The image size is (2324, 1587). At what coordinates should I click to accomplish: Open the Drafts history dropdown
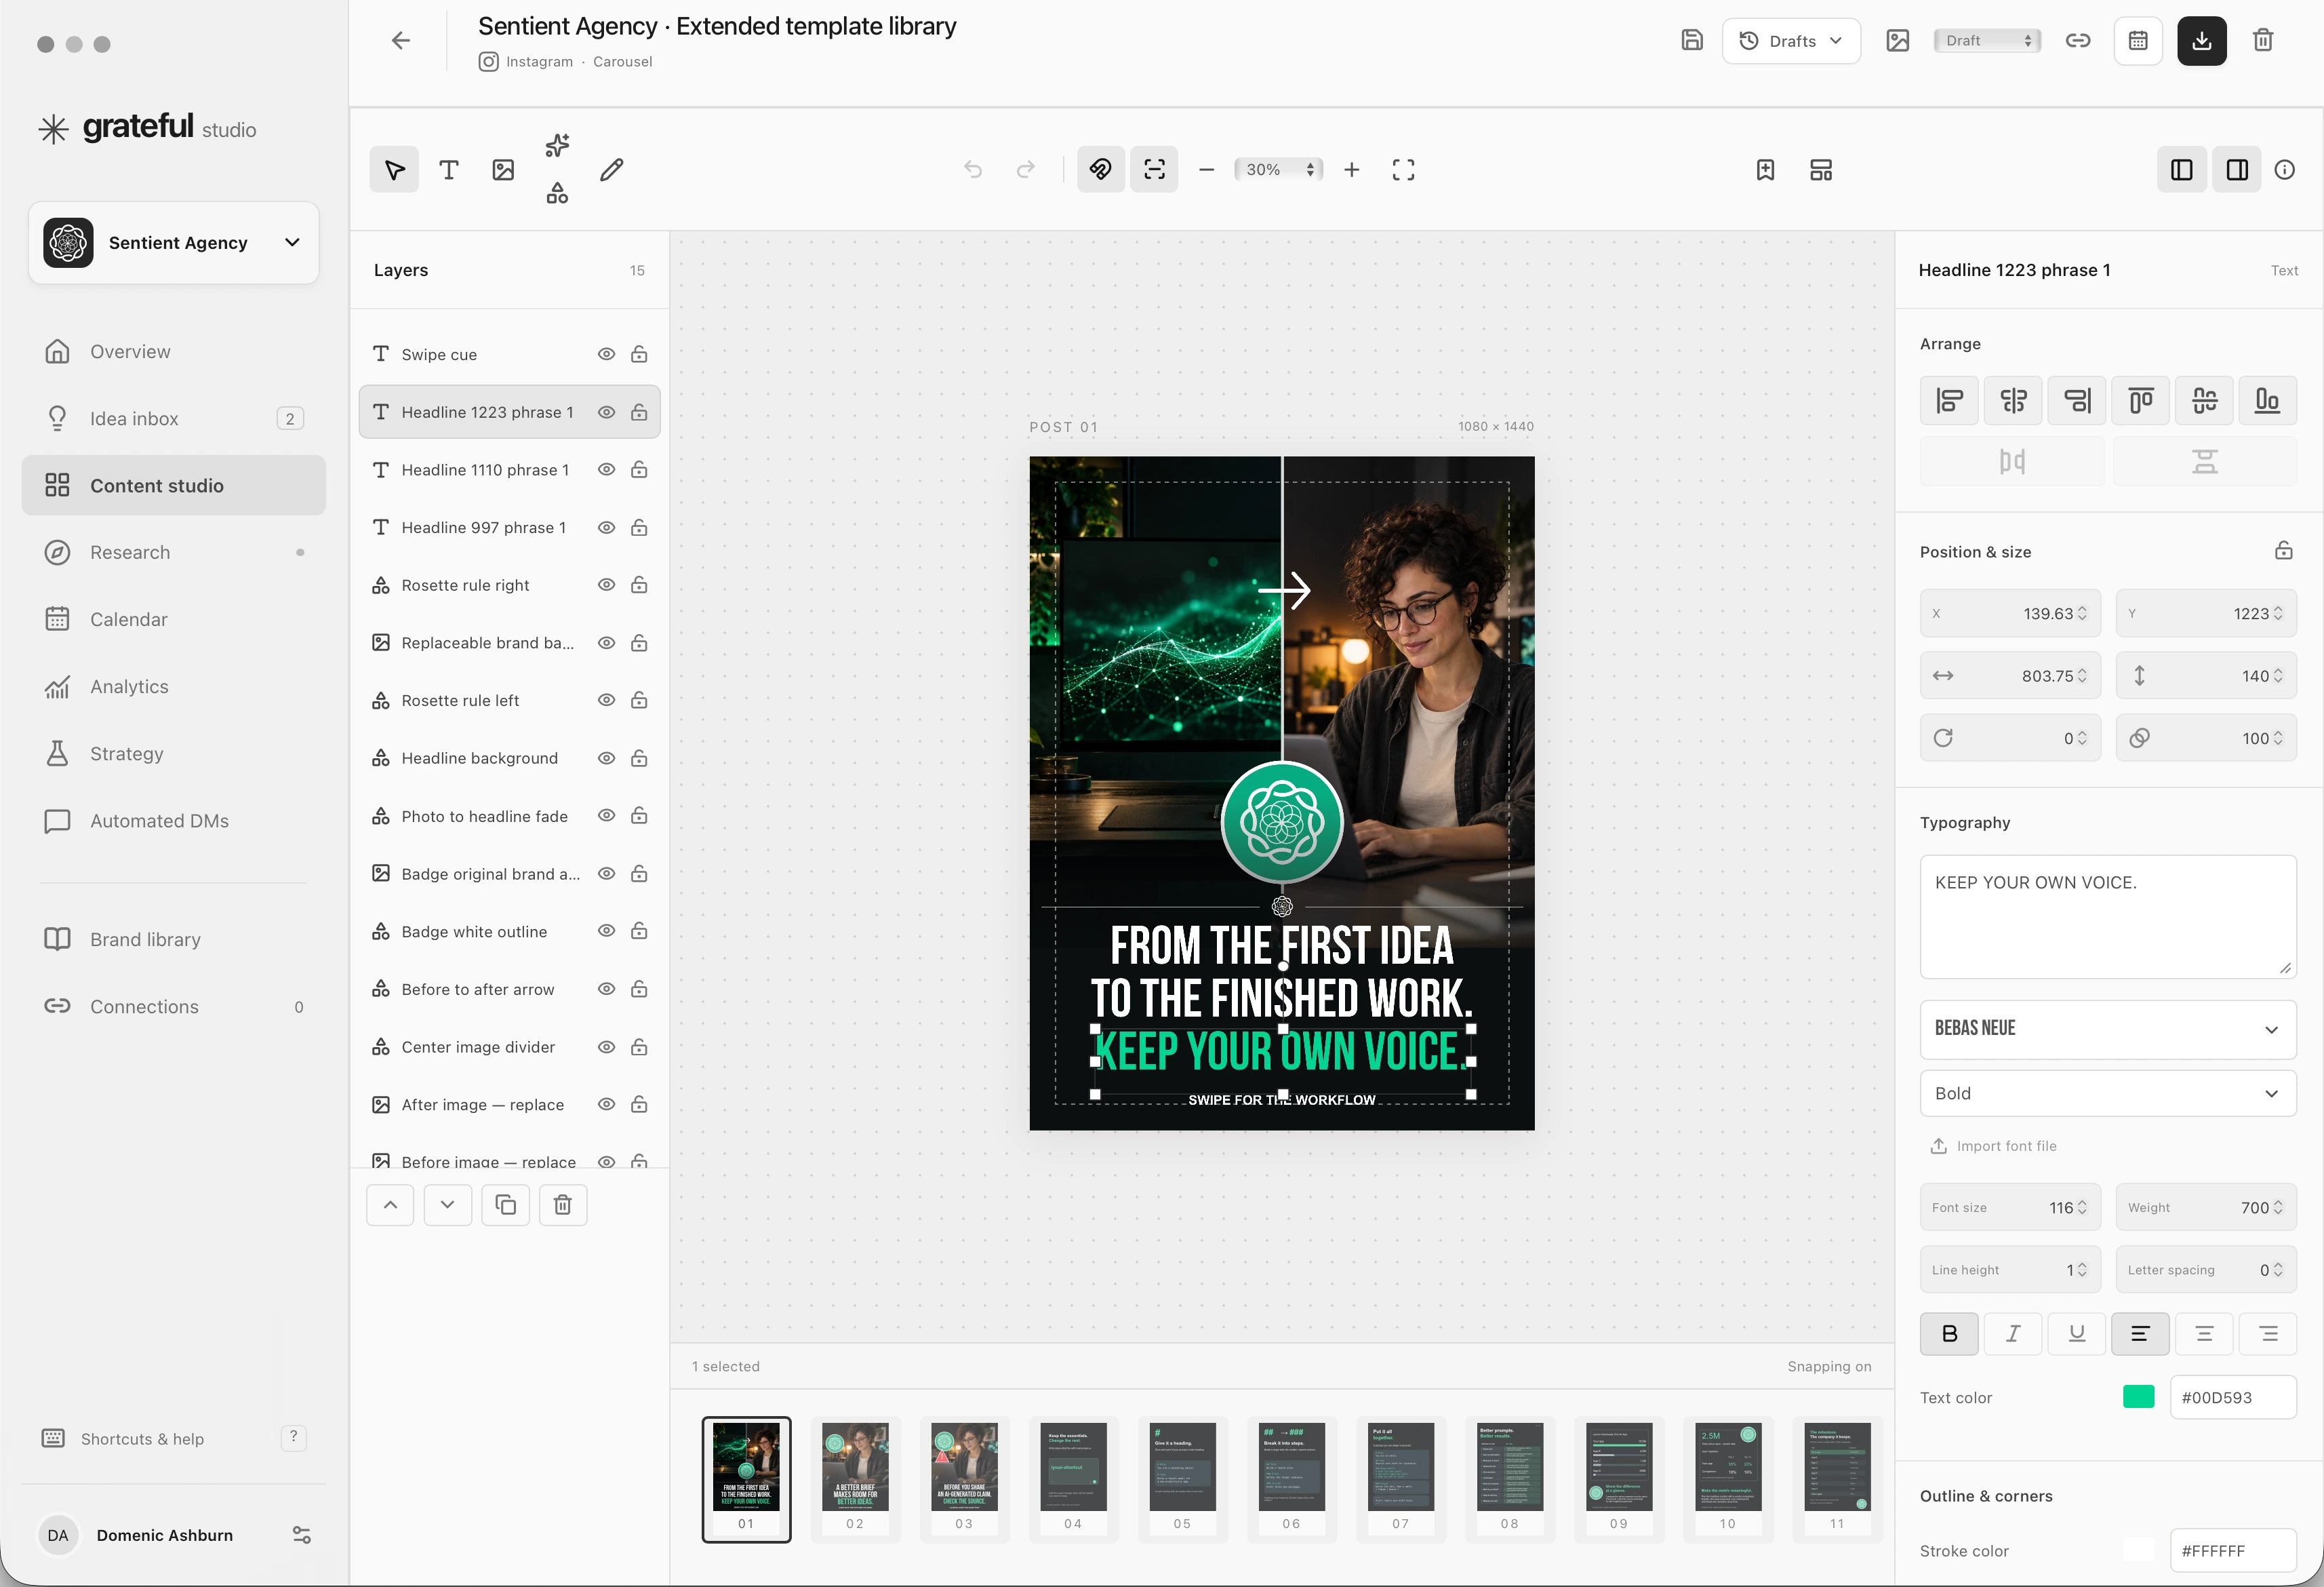[1791, 41]
